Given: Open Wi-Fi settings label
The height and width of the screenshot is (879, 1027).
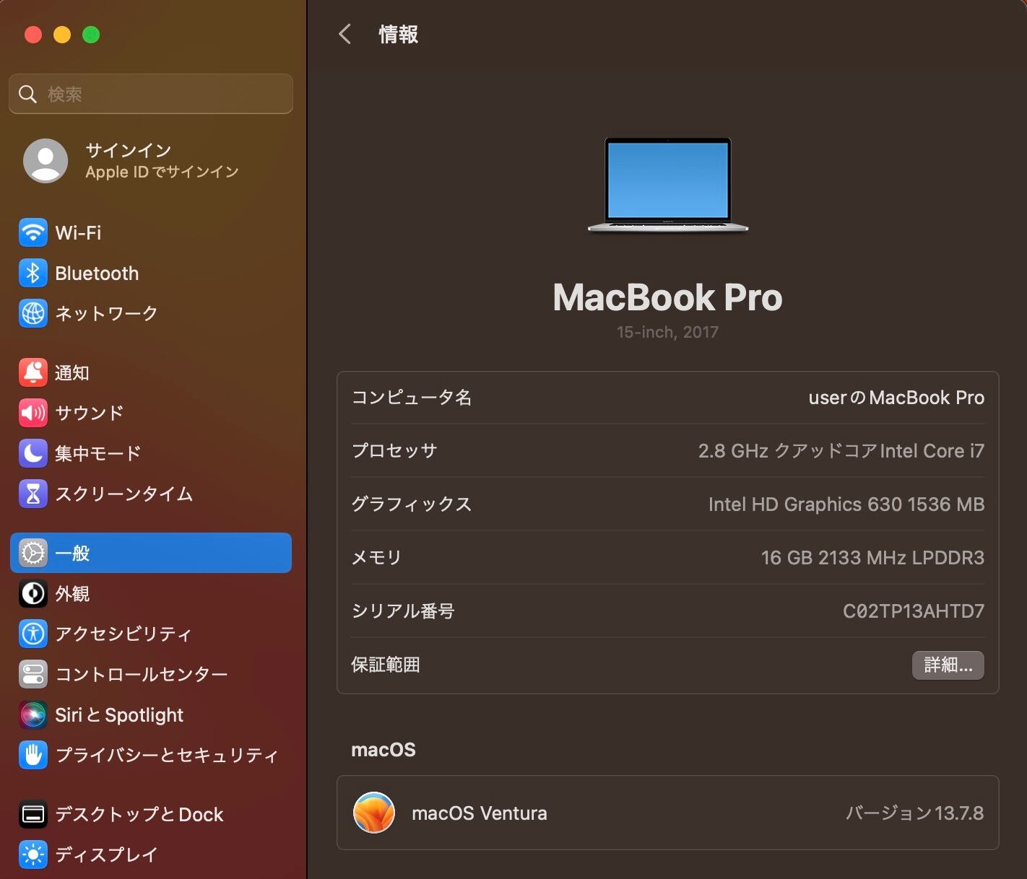Looking at the screenshot, I should pos(78,232).
